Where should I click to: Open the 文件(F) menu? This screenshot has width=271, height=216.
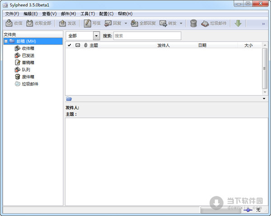12,14
